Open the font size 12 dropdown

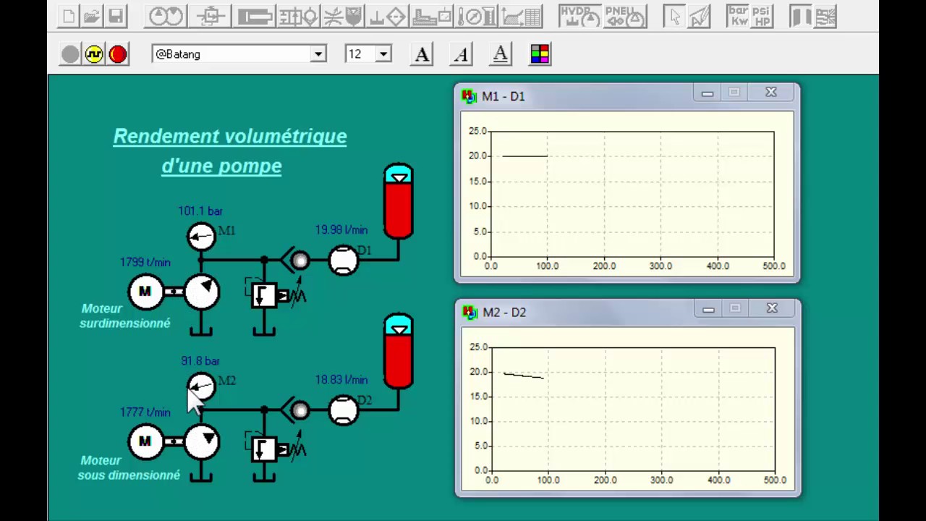(x=383, y=54)
